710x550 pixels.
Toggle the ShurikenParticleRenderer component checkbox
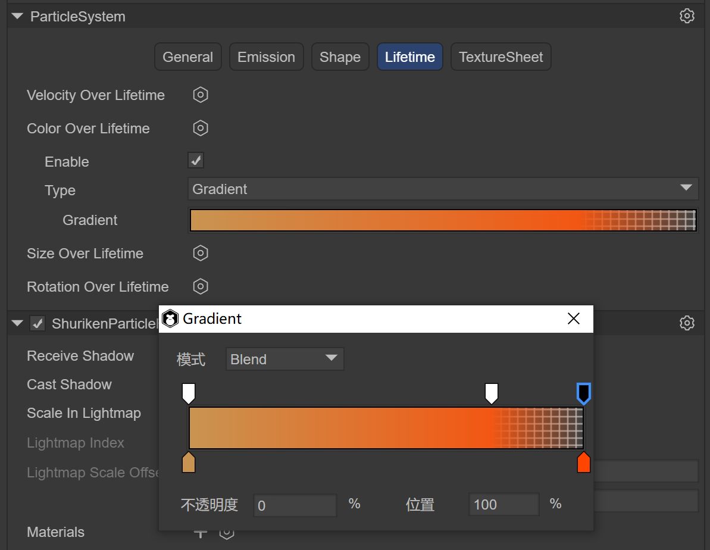coord(37,323)
